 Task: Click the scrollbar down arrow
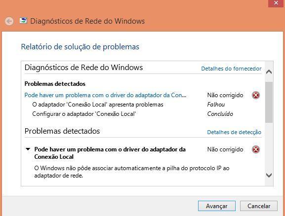pyautogui.click(x=269, y=175)
